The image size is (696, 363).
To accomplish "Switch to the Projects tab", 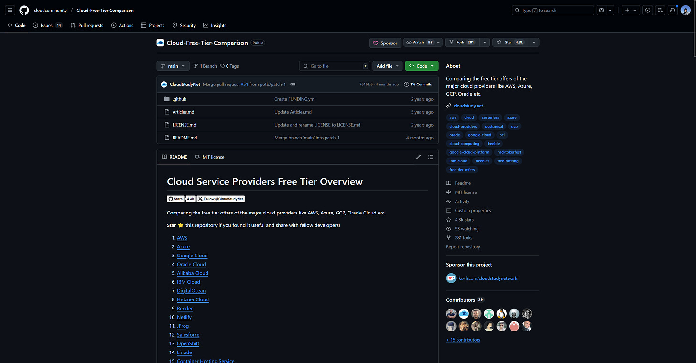I will click(x=153, y=25).
